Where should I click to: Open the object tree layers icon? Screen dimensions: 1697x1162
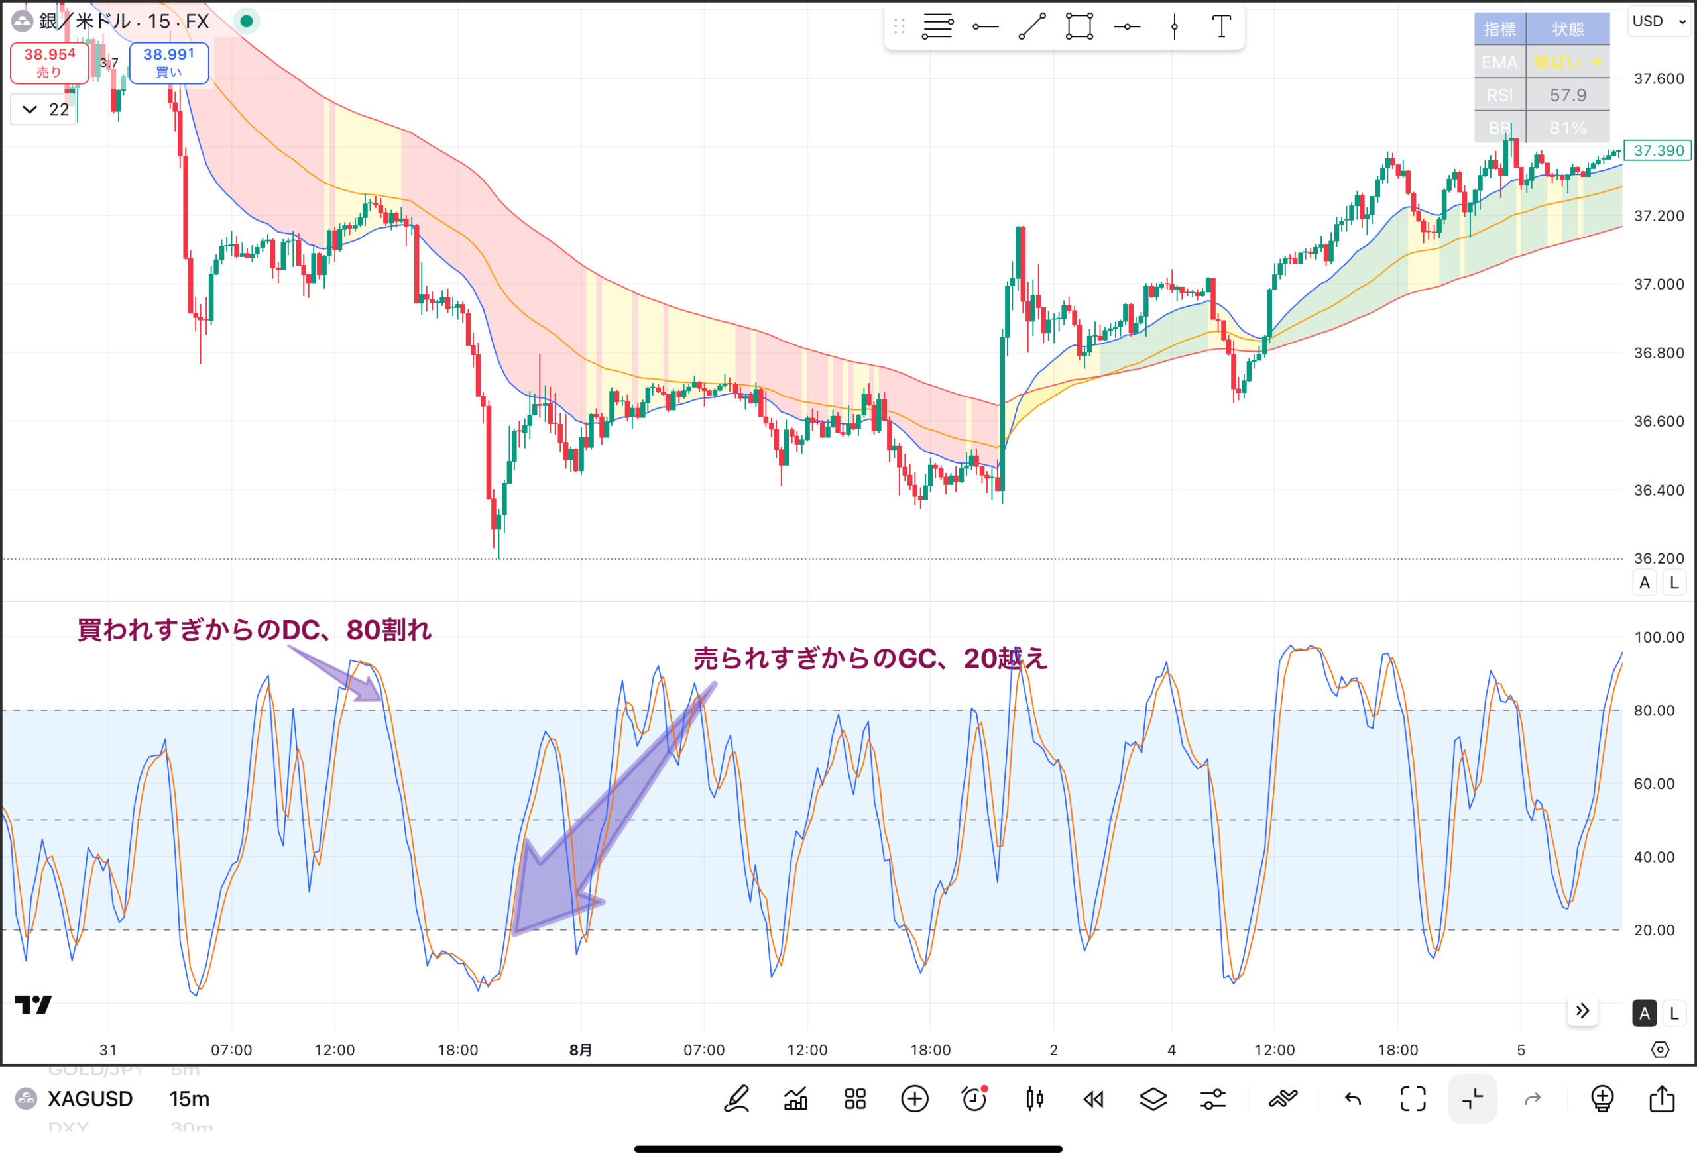tap(1153, 1098)
